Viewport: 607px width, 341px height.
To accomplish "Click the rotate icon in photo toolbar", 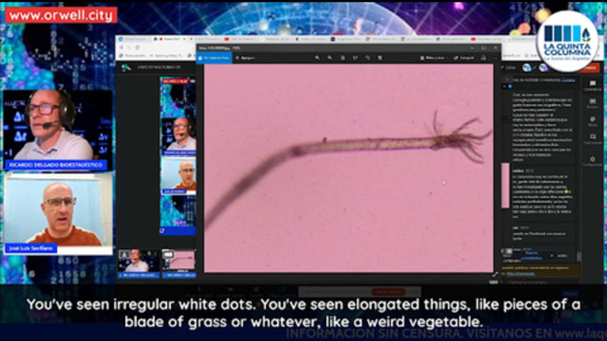I will point(368,58).
